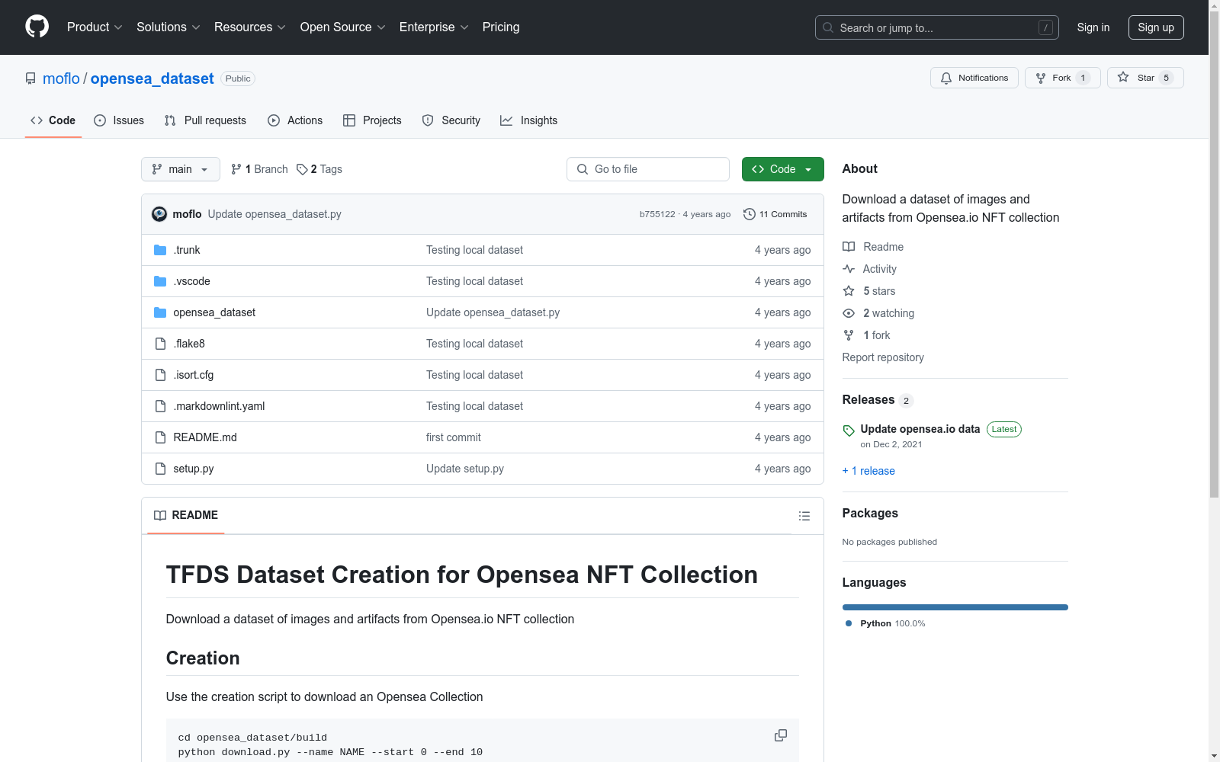Open commit b755122 hash link
The image size is (1220, 762).
657,214
